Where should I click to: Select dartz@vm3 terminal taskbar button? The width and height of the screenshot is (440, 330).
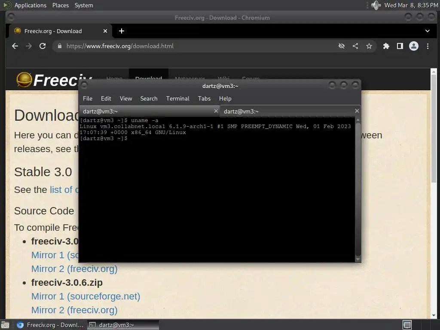pyautogui.click(x=123, y=325)
